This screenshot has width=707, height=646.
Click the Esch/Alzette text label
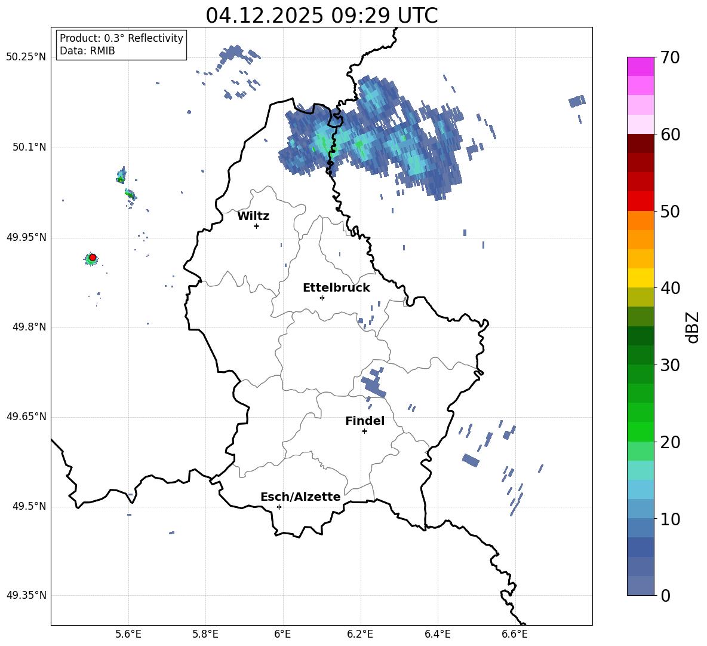[300, 497]
